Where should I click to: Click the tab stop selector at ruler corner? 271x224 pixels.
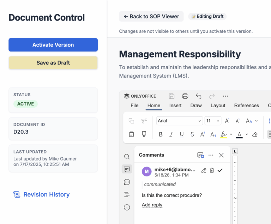coord(235,151)
